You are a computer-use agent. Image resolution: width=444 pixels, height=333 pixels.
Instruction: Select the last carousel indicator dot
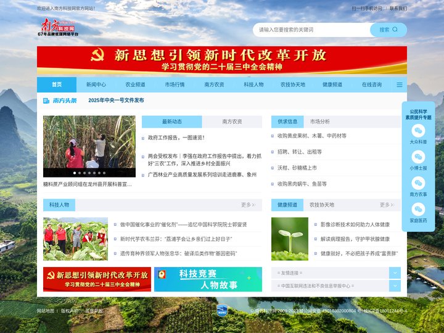click(x=104, y=173)
